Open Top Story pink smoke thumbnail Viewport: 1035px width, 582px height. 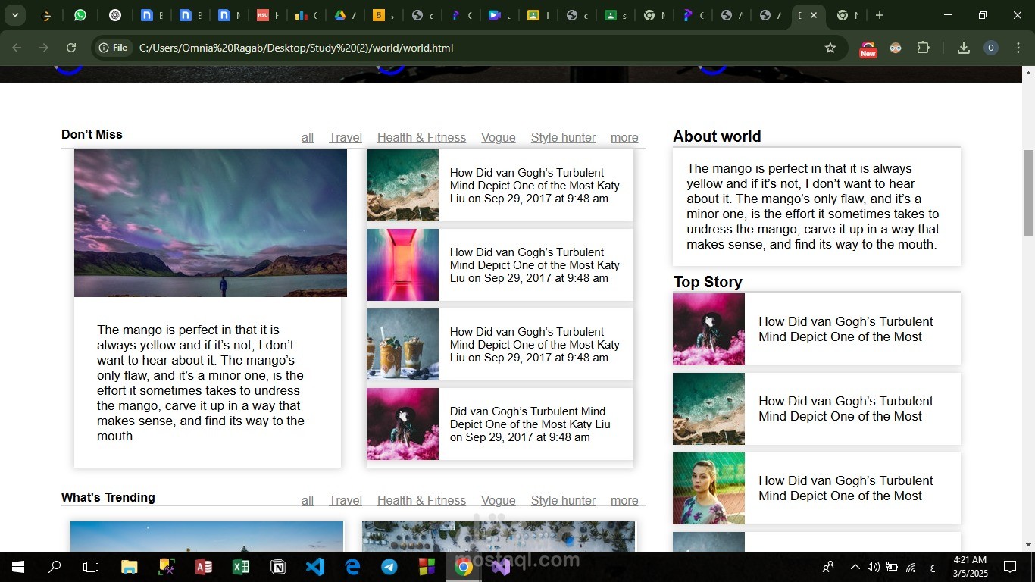[708, 329]
